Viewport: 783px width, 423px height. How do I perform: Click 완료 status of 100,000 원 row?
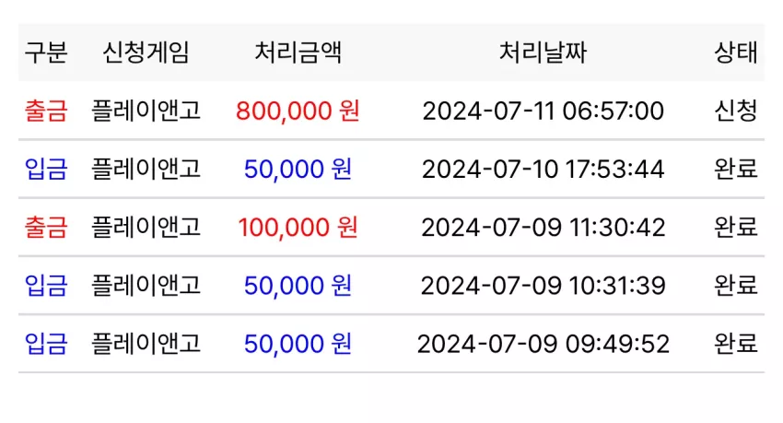[x=736, y=228]
